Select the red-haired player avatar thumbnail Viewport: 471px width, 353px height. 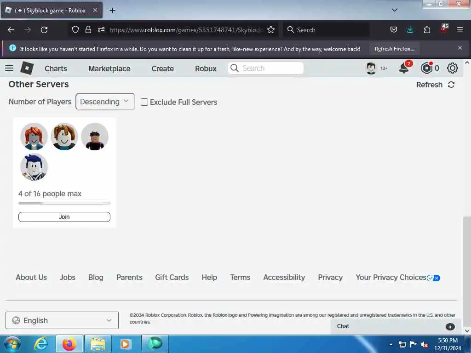[34, 137]
